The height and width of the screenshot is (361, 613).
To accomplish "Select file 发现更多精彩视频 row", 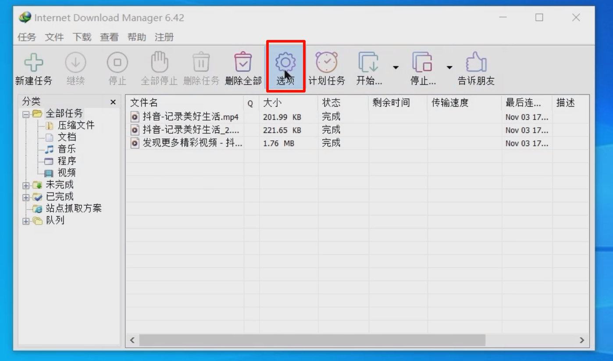I will click(357, 143).
